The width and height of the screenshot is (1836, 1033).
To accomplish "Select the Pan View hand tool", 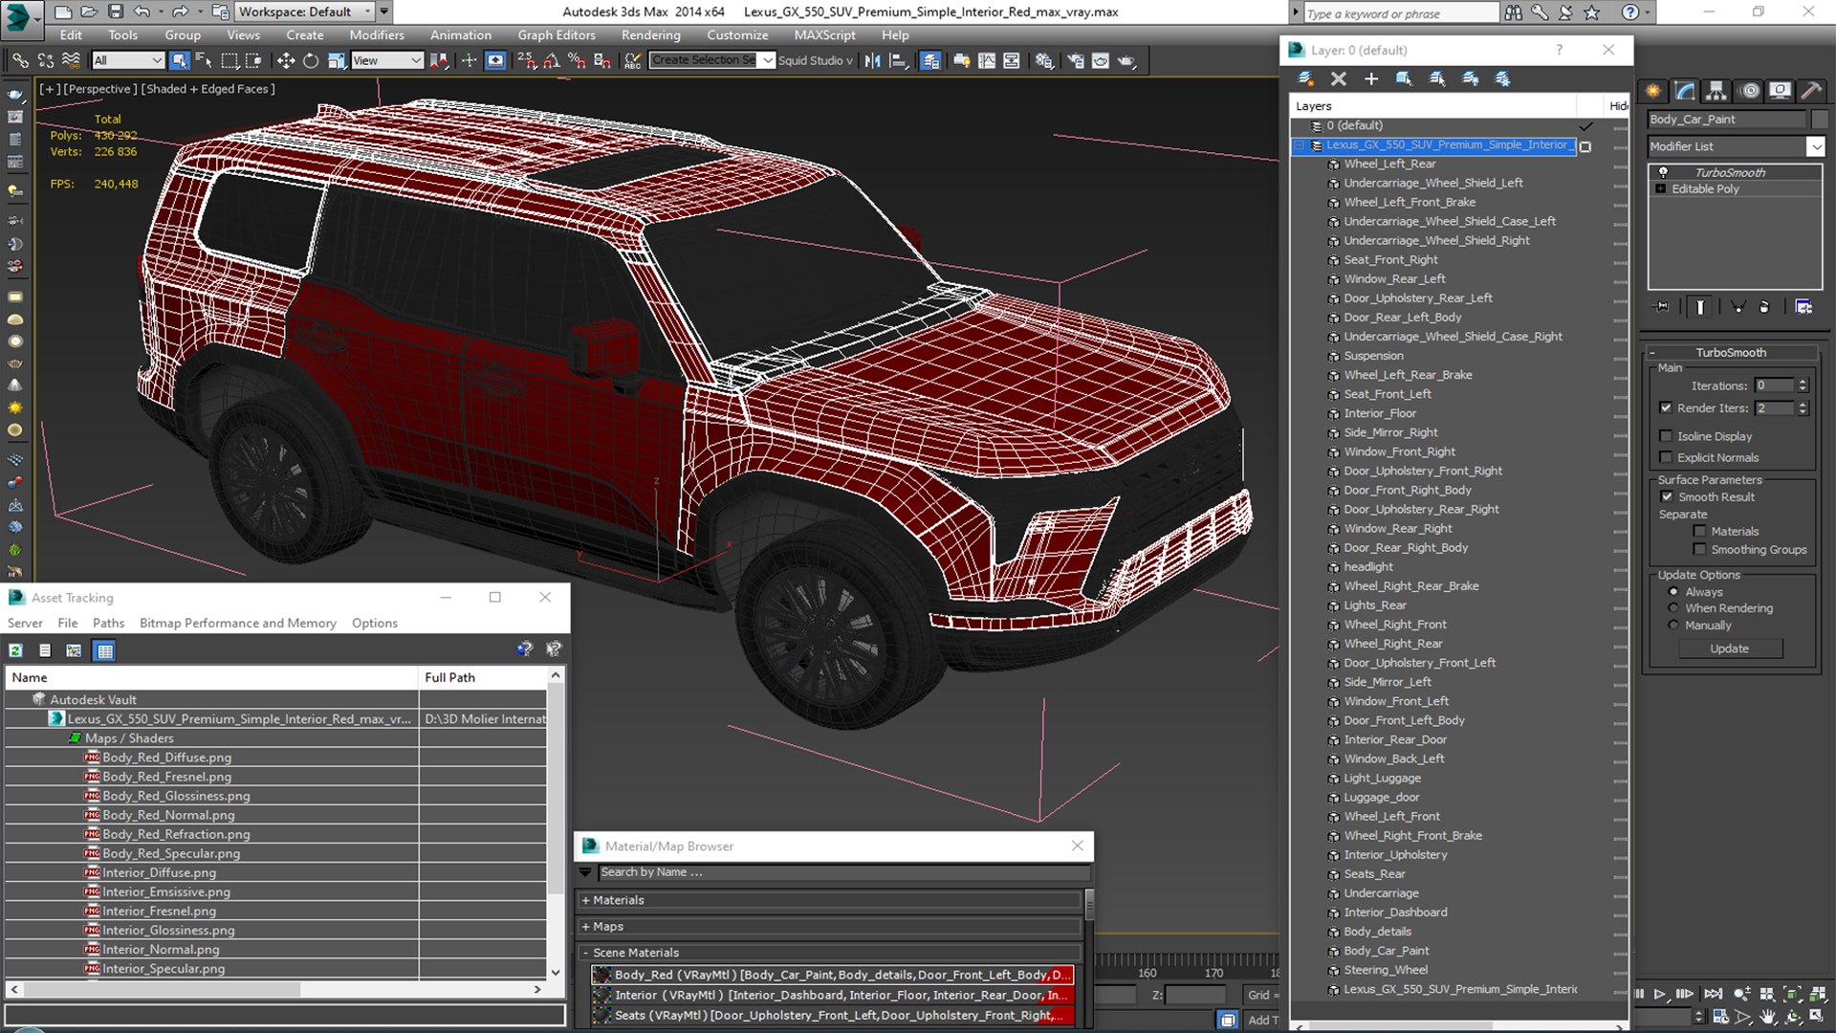I will tap(1768, 1017).
